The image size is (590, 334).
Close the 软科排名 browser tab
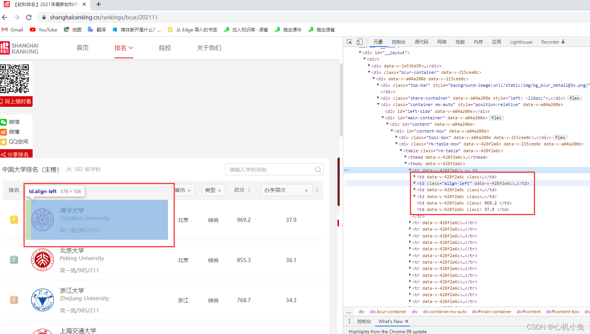pos(84,4)
